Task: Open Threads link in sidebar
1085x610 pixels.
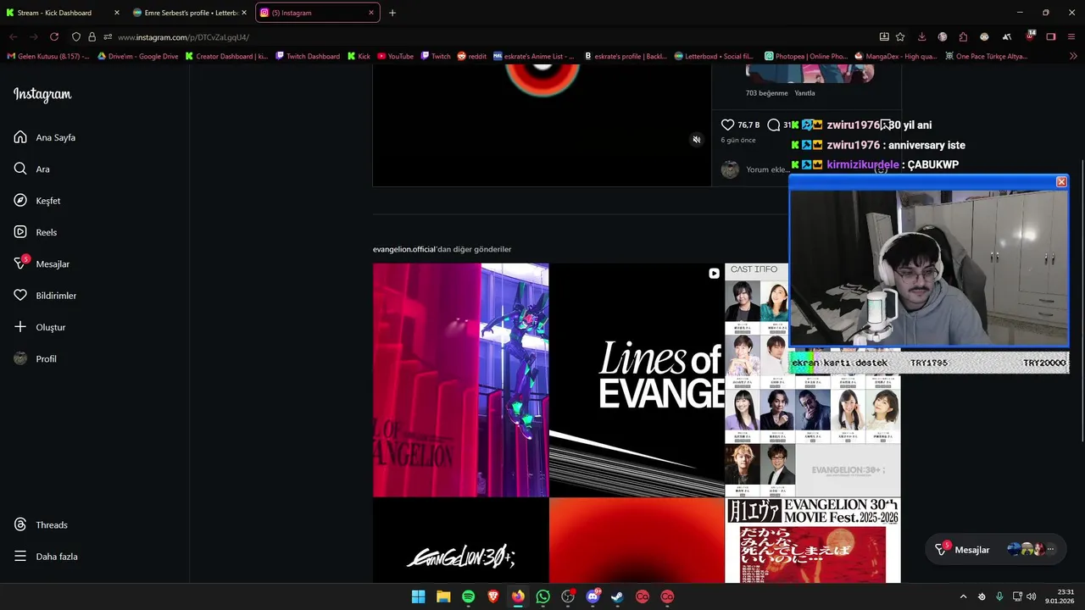Action: click(x=41, y=524)
